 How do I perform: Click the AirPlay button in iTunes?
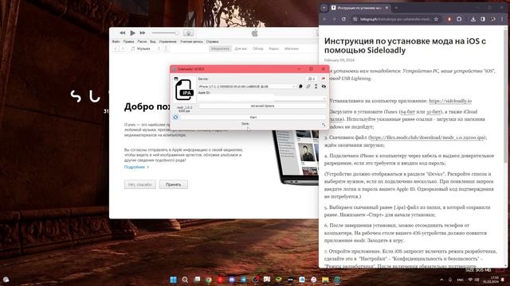point(188,33)
